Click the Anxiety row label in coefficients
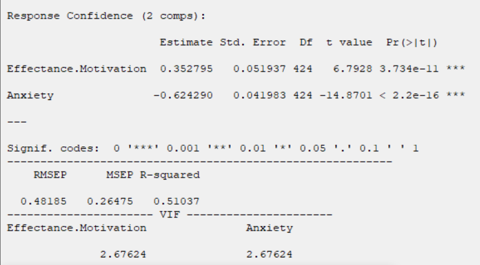480x265 pixels. 31,95
